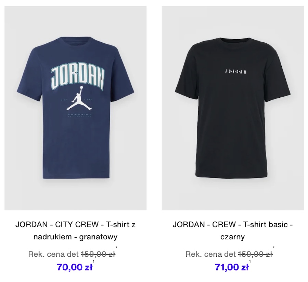This screenshot has width=308, height=282.
Task: Open the black Jordan Crew t-shirt image
Action: click(233, 108)
